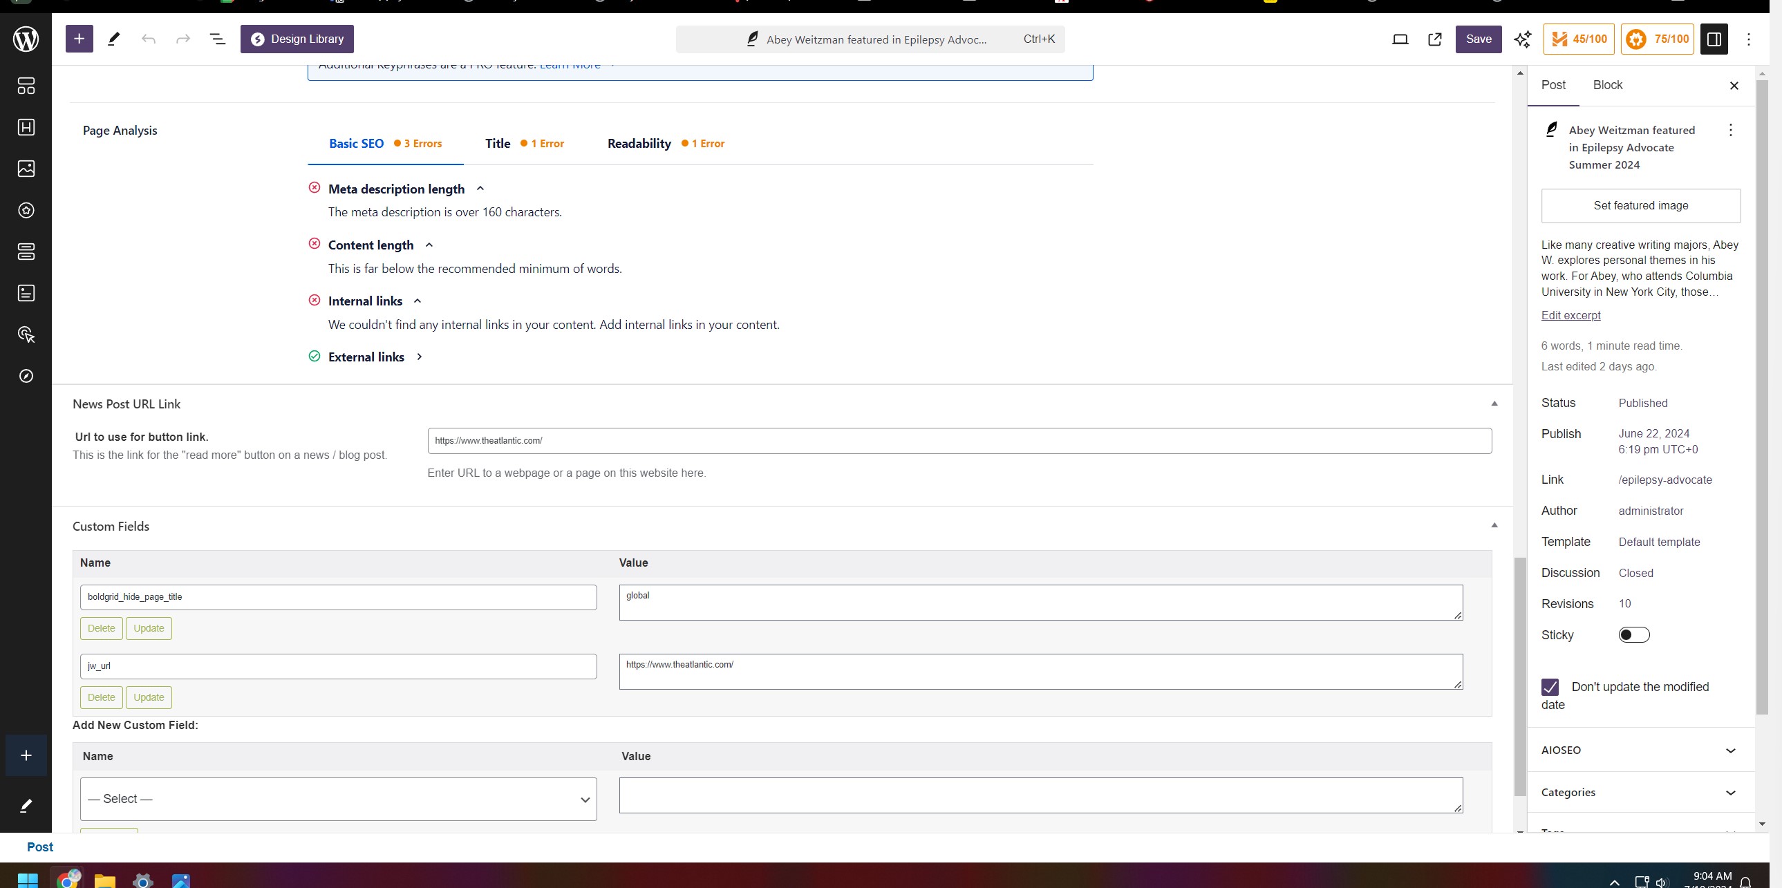
Task: Click the bottom-left sidebar pencil icon
Action: [x=26, y=806]
